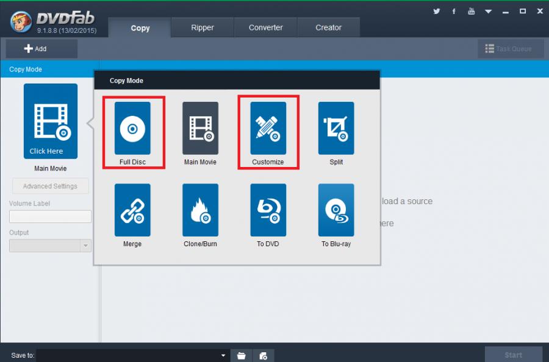Click the Start button
Image resolution: width=549 pixels, height=362 pixels.
tap(514, 355)
